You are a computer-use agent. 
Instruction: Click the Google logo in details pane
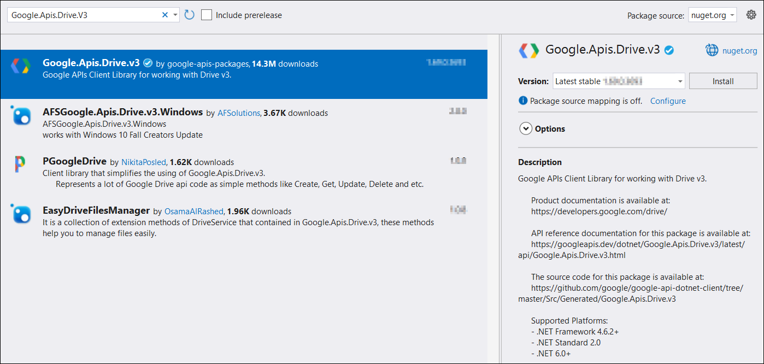pyautogui.click(x=529, y=50)
